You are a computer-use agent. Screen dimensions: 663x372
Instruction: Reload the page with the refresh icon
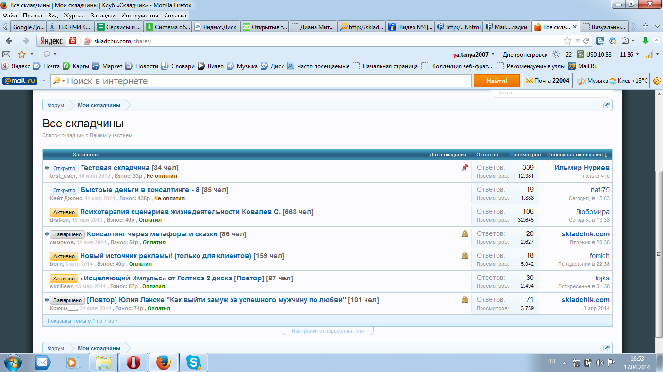(586, 41)
